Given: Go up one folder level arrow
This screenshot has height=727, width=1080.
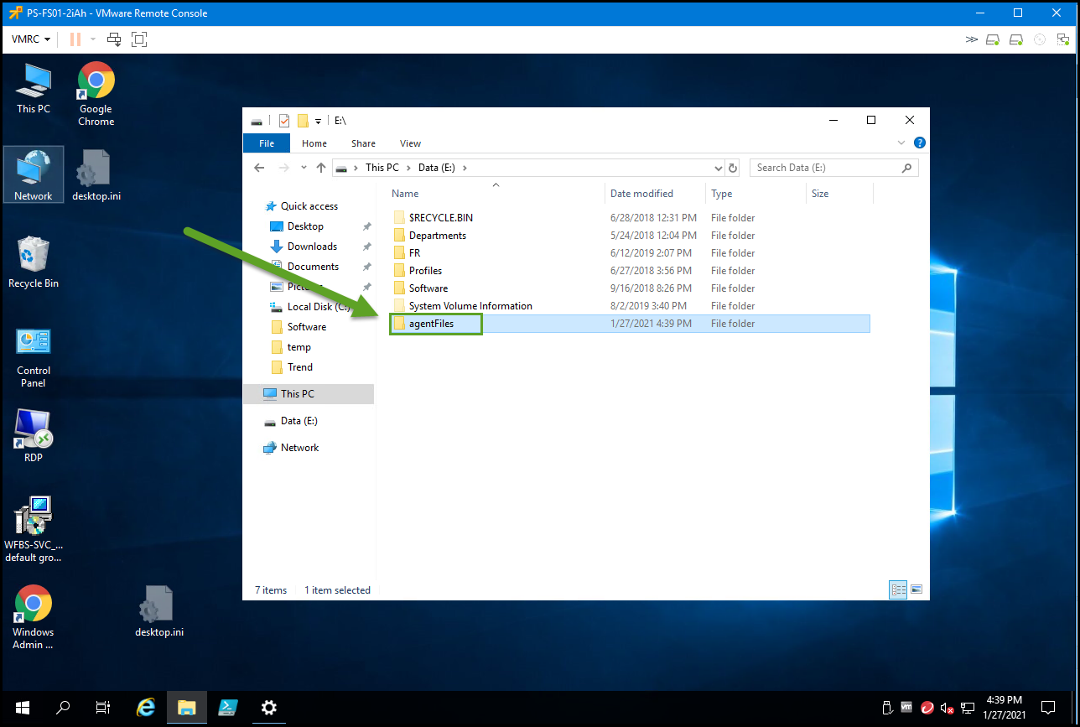Looking at the screenshot, I should tap(321, 168).
